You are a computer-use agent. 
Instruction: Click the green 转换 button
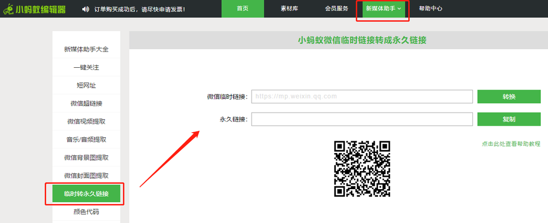509,97
